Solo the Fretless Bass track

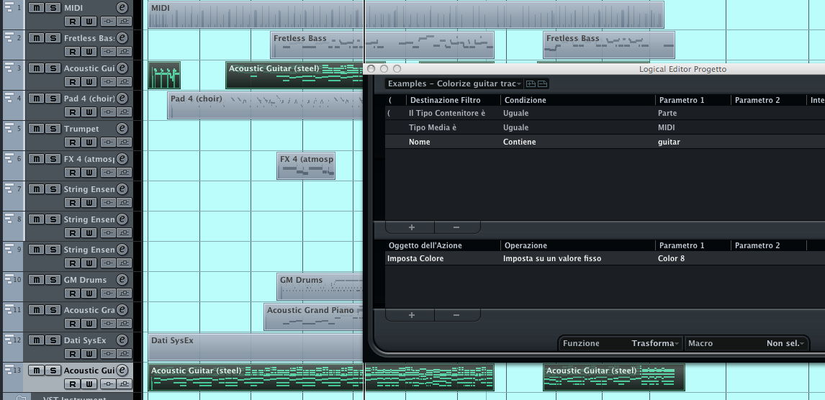pos(53,38)
